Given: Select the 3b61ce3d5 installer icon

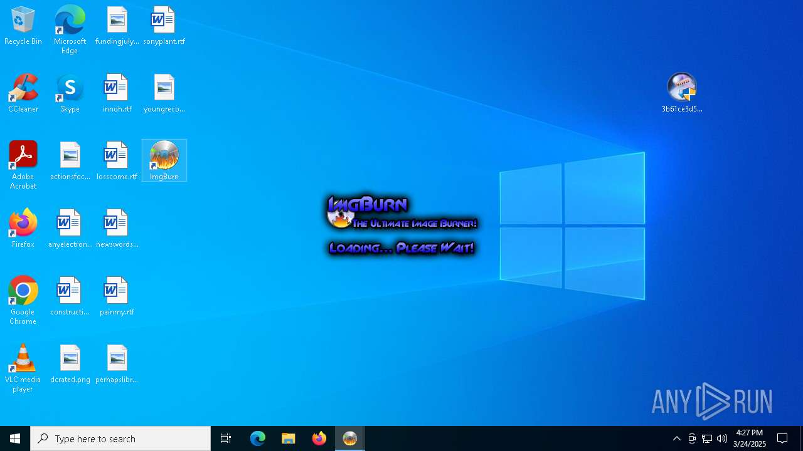Looking at the screenshot, I should pyautogui.click(x=682, y=93).
